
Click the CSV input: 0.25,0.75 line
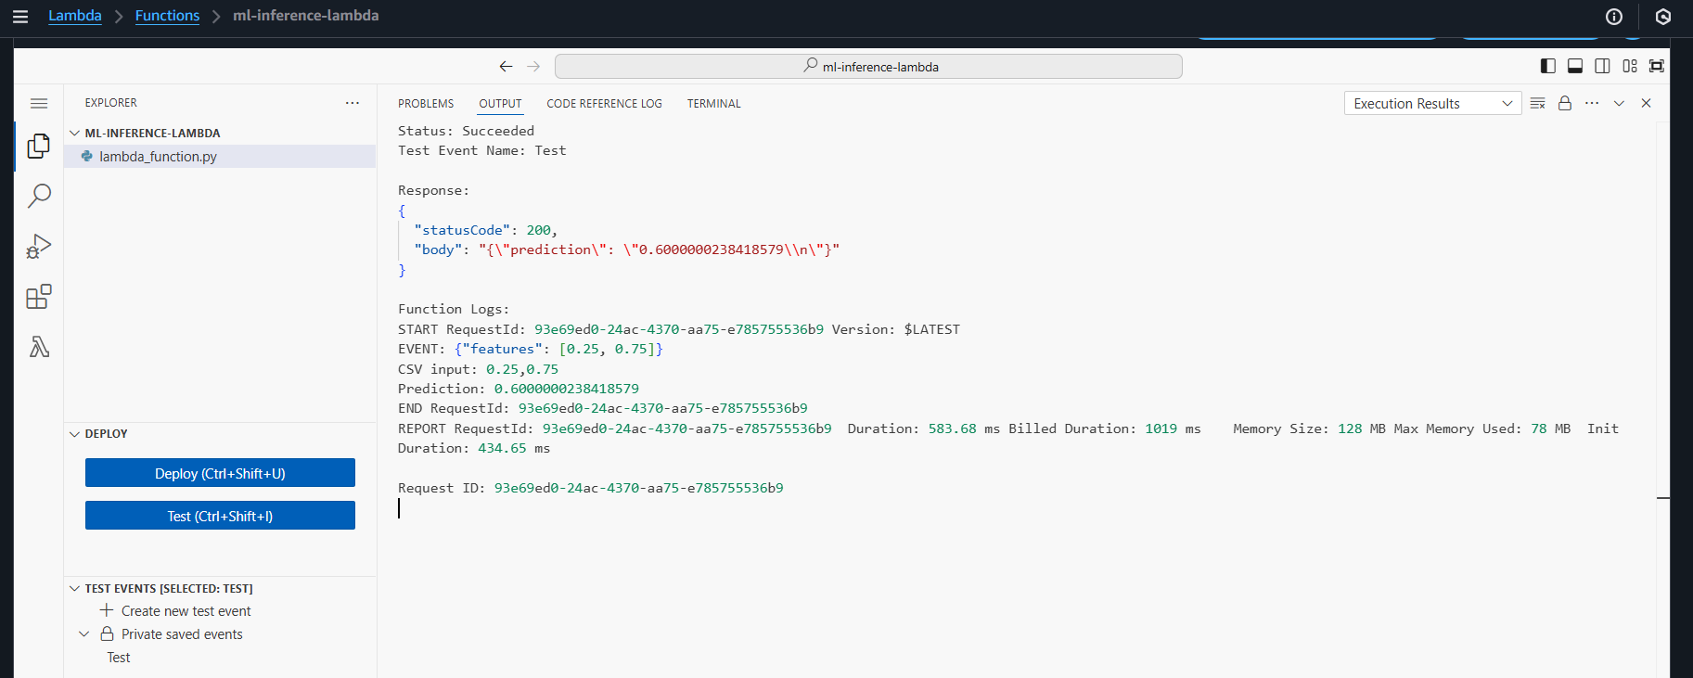(478, 369)
